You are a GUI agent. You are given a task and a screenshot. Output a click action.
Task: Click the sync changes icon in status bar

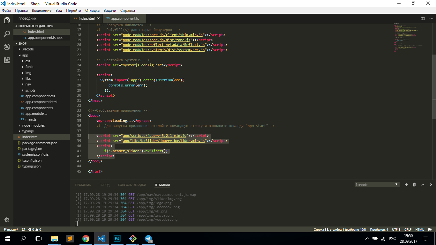point(24,229)
